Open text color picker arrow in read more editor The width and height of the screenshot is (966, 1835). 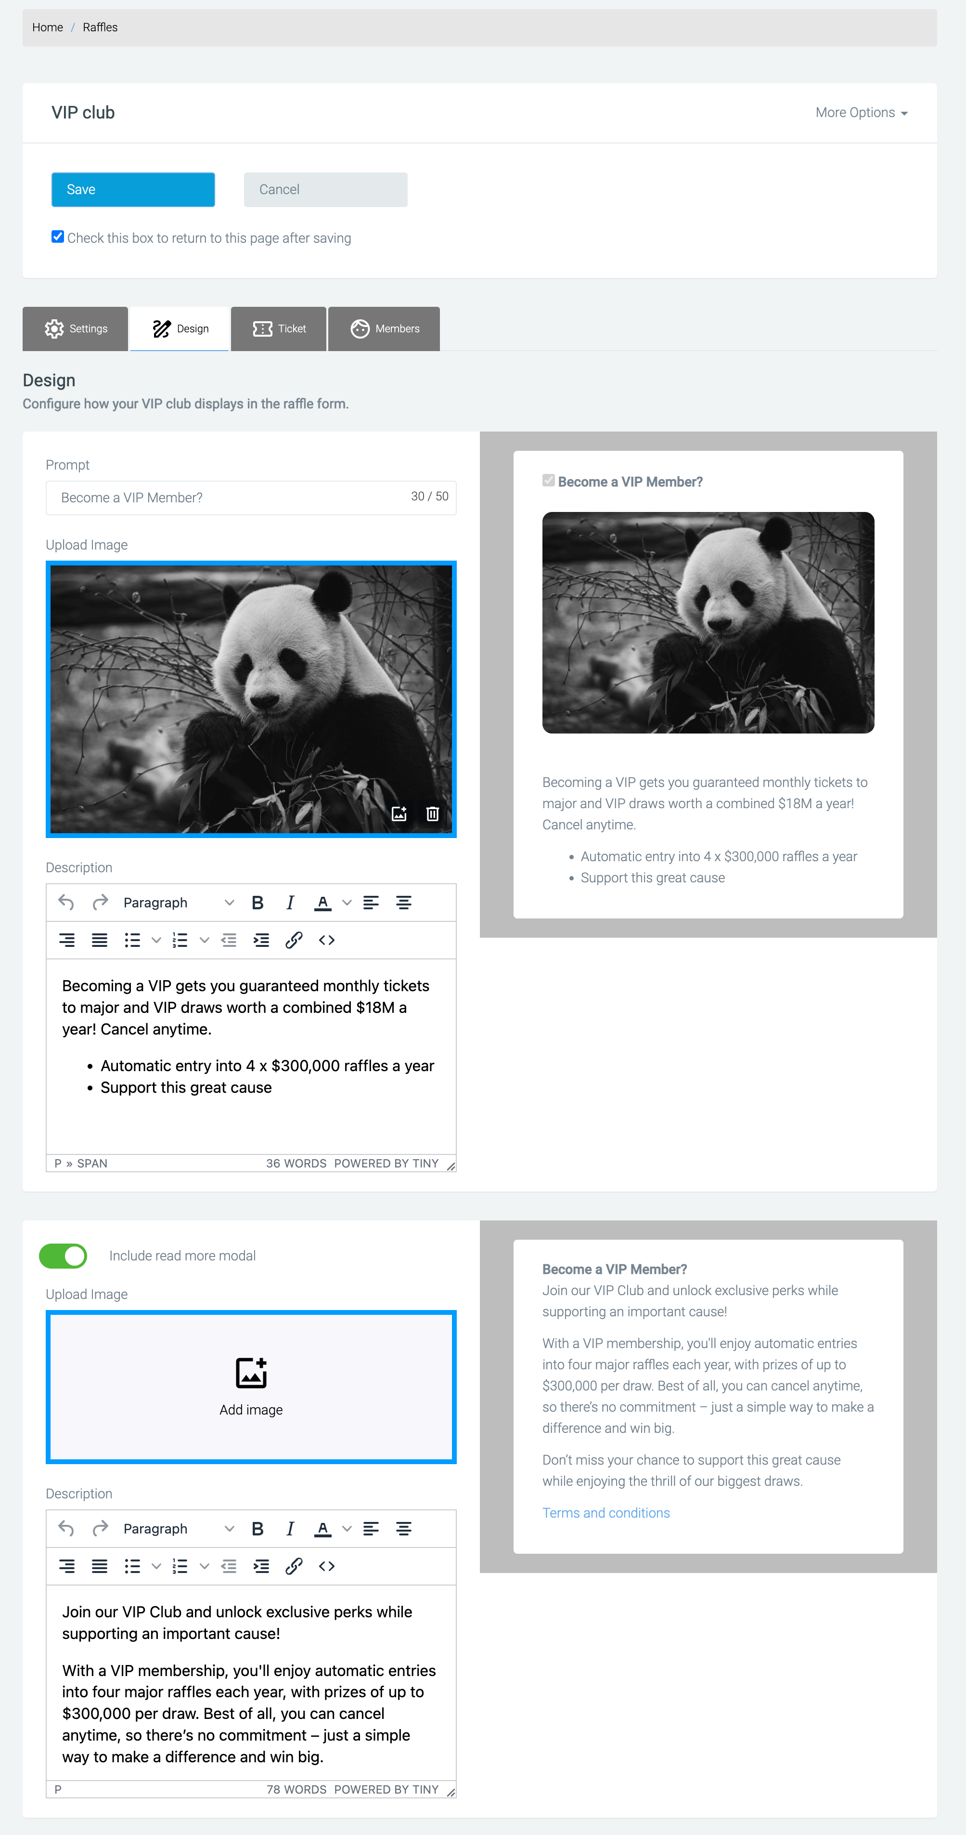coord(347,1529)
